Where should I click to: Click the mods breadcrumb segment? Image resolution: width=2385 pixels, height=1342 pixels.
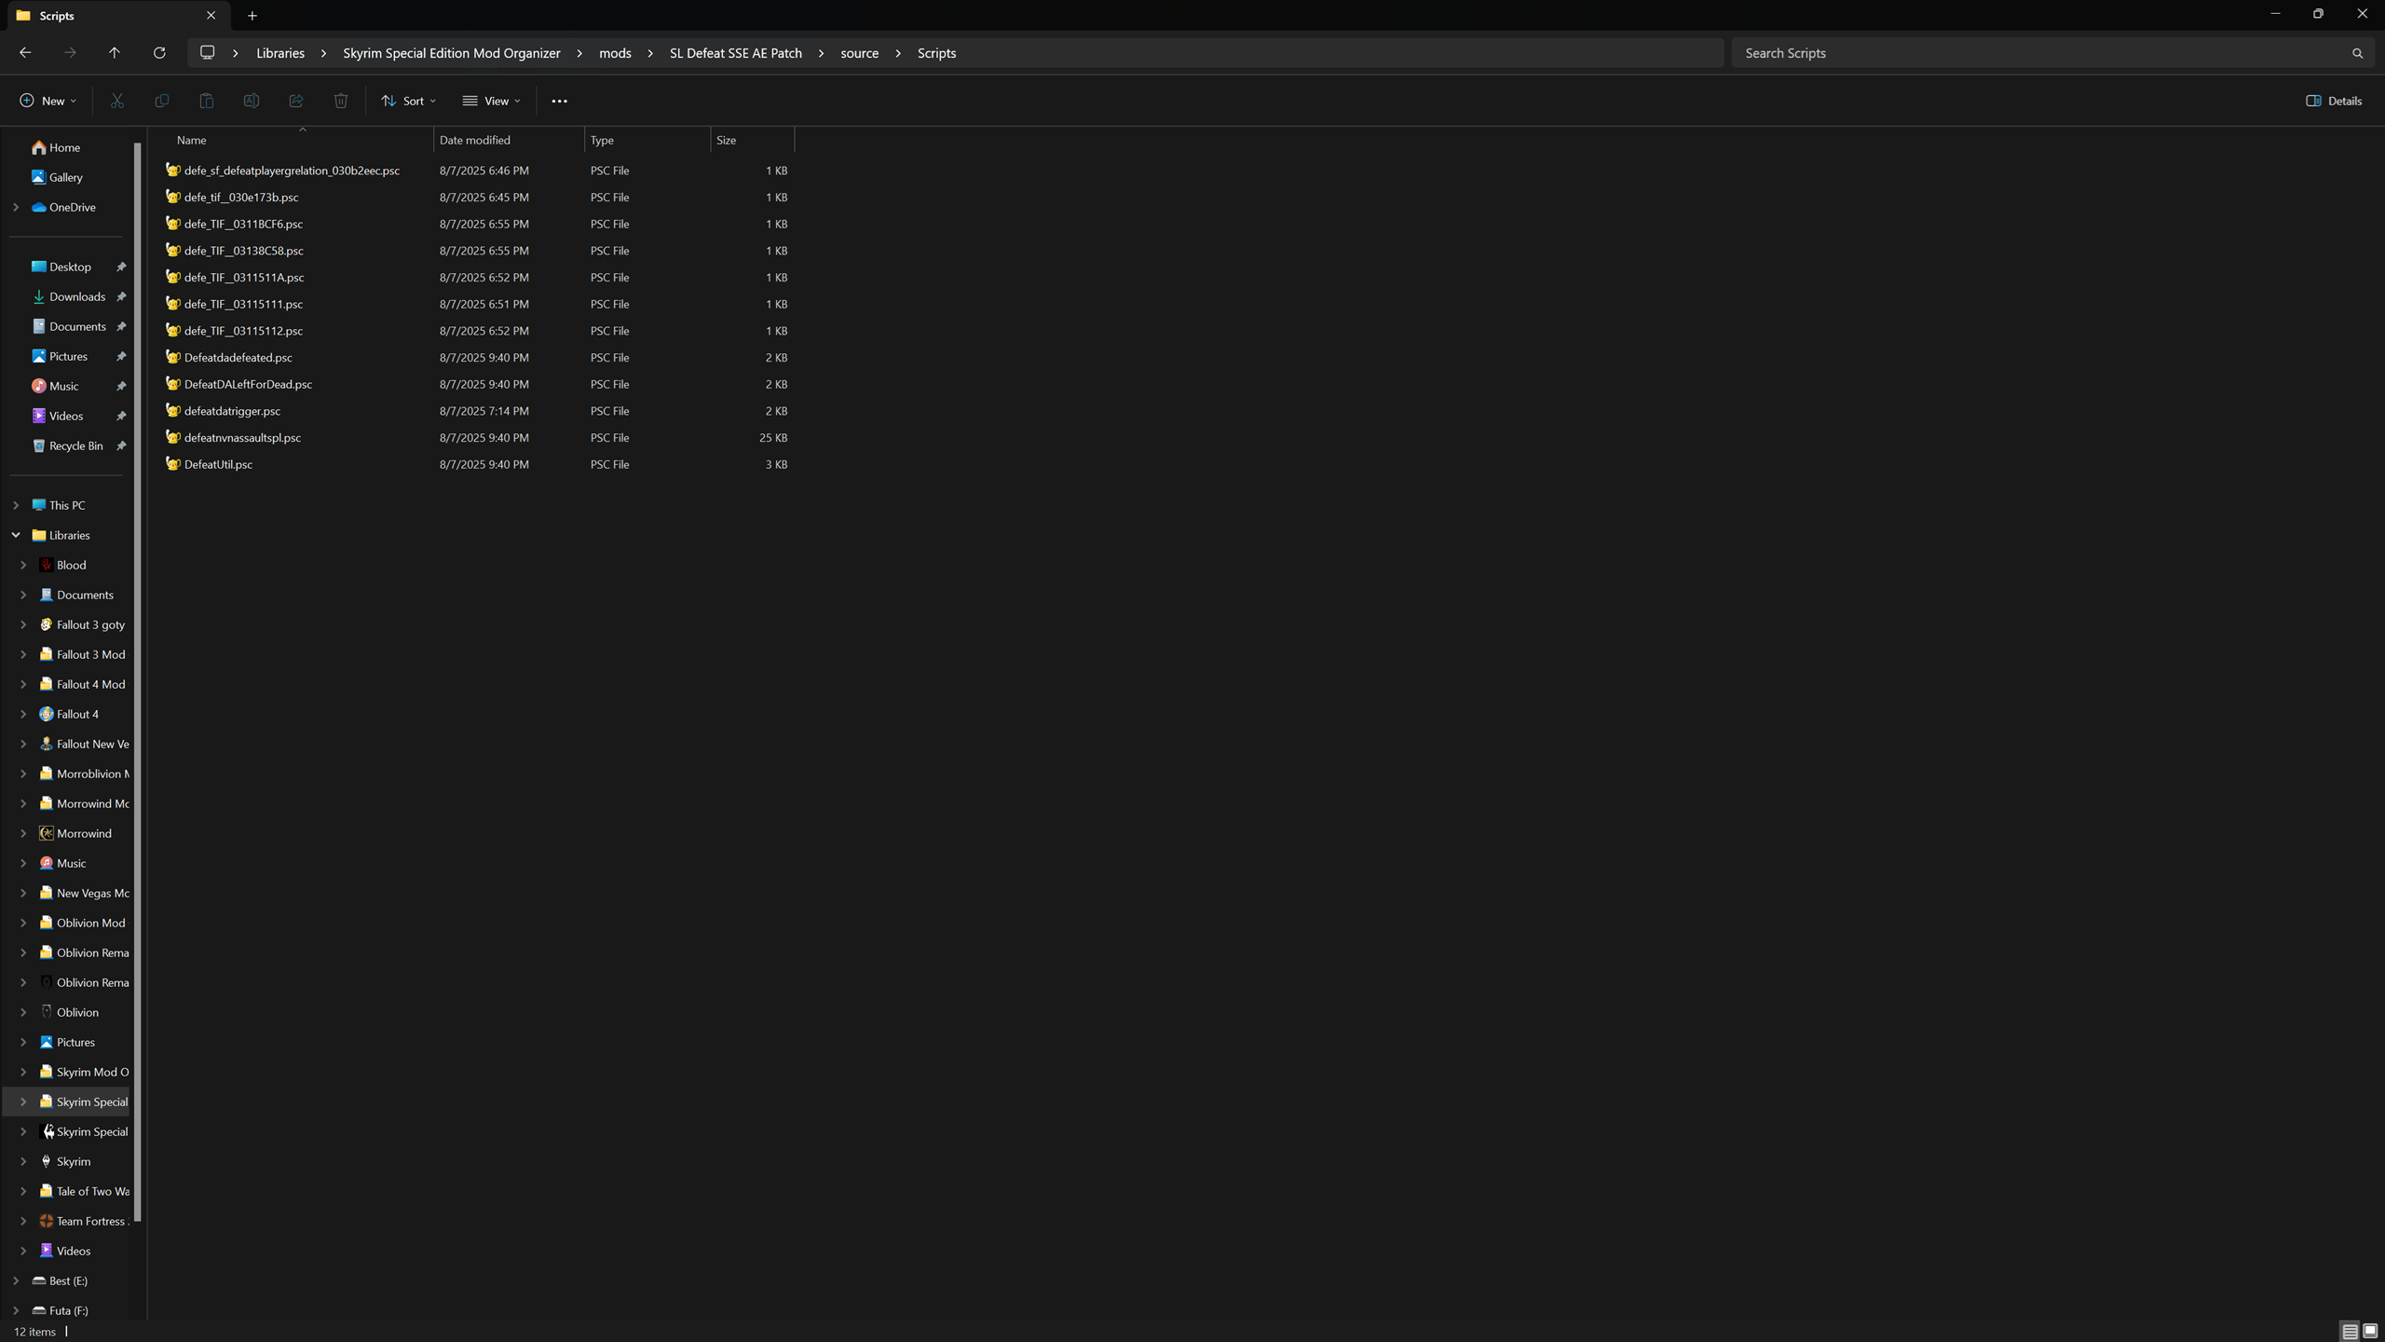[615, 53]
